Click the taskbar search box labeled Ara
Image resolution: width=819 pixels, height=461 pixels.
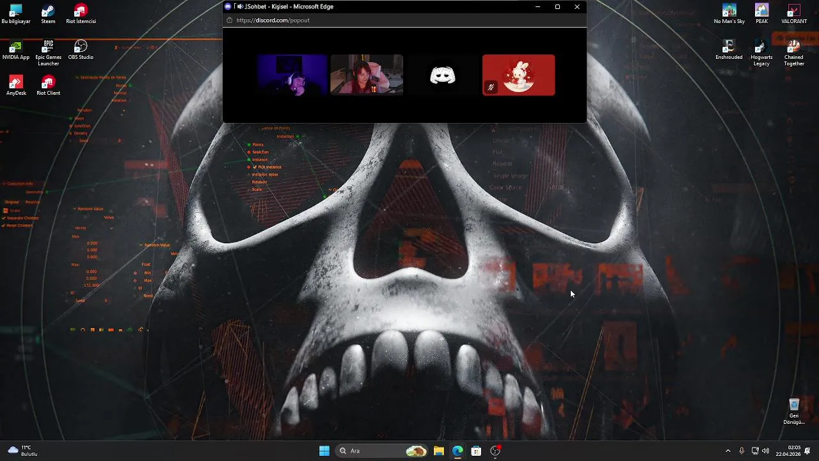point(381,451)
